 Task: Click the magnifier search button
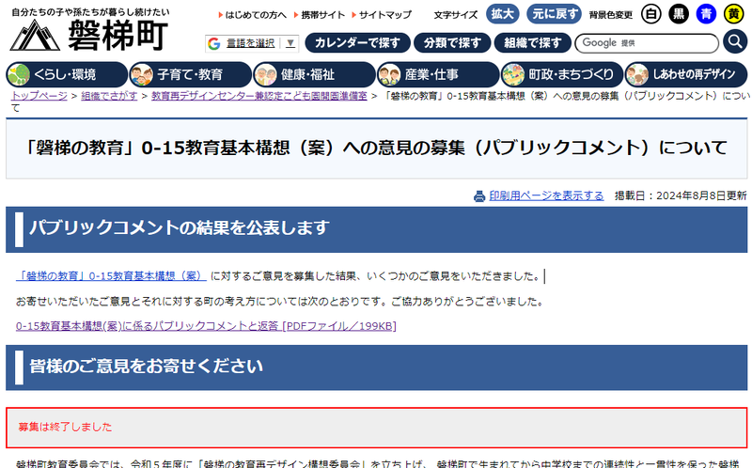tap(735, 42)
